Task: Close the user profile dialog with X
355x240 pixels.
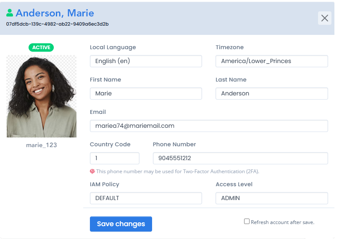Action: [324, 18]
